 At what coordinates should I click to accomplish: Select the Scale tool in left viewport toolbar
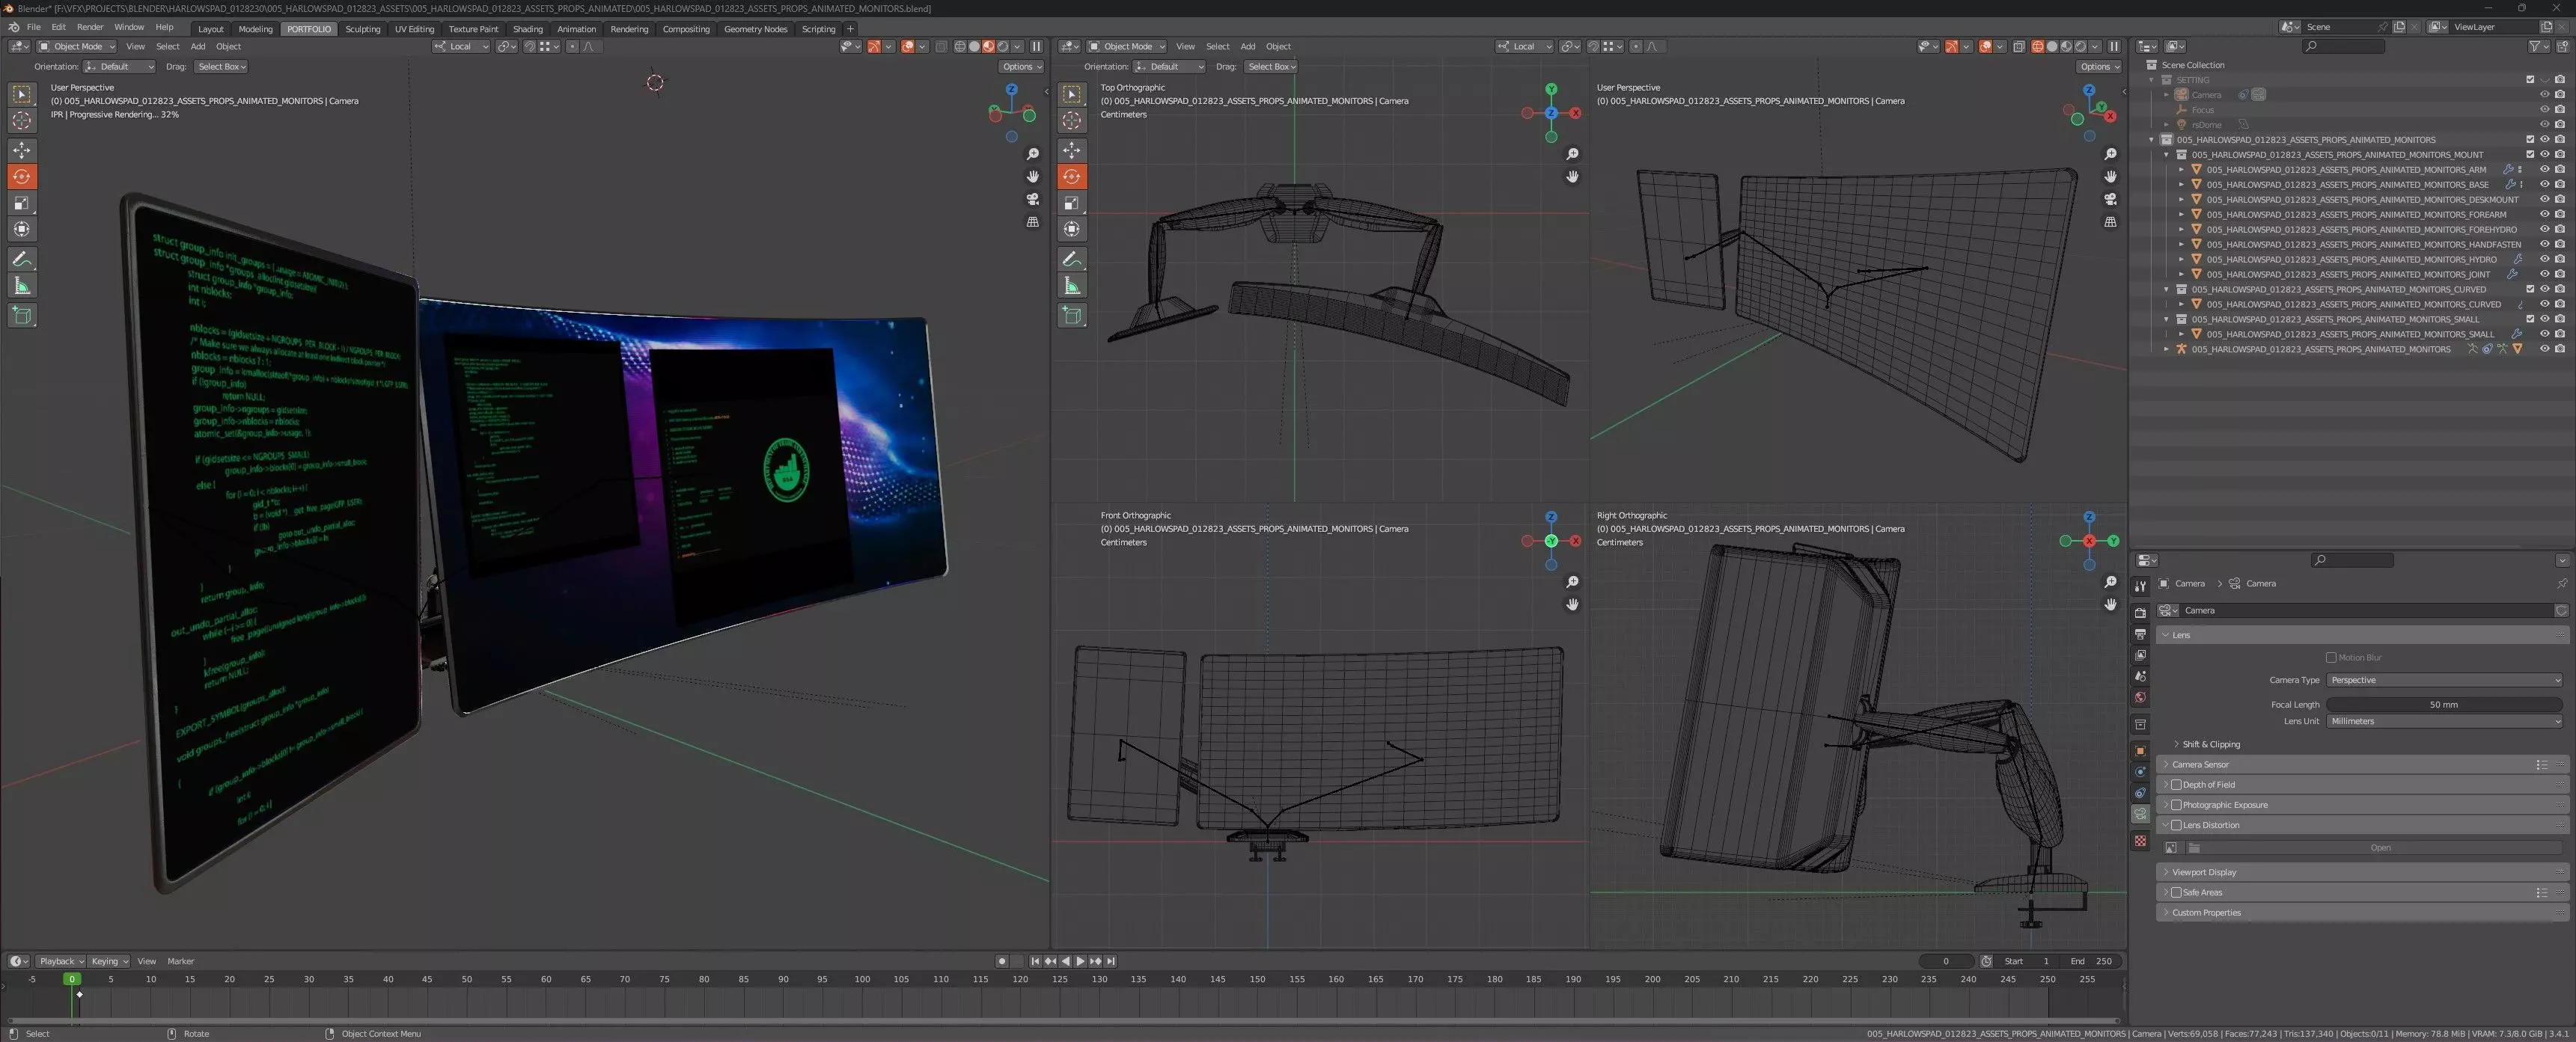coord(21,203)
